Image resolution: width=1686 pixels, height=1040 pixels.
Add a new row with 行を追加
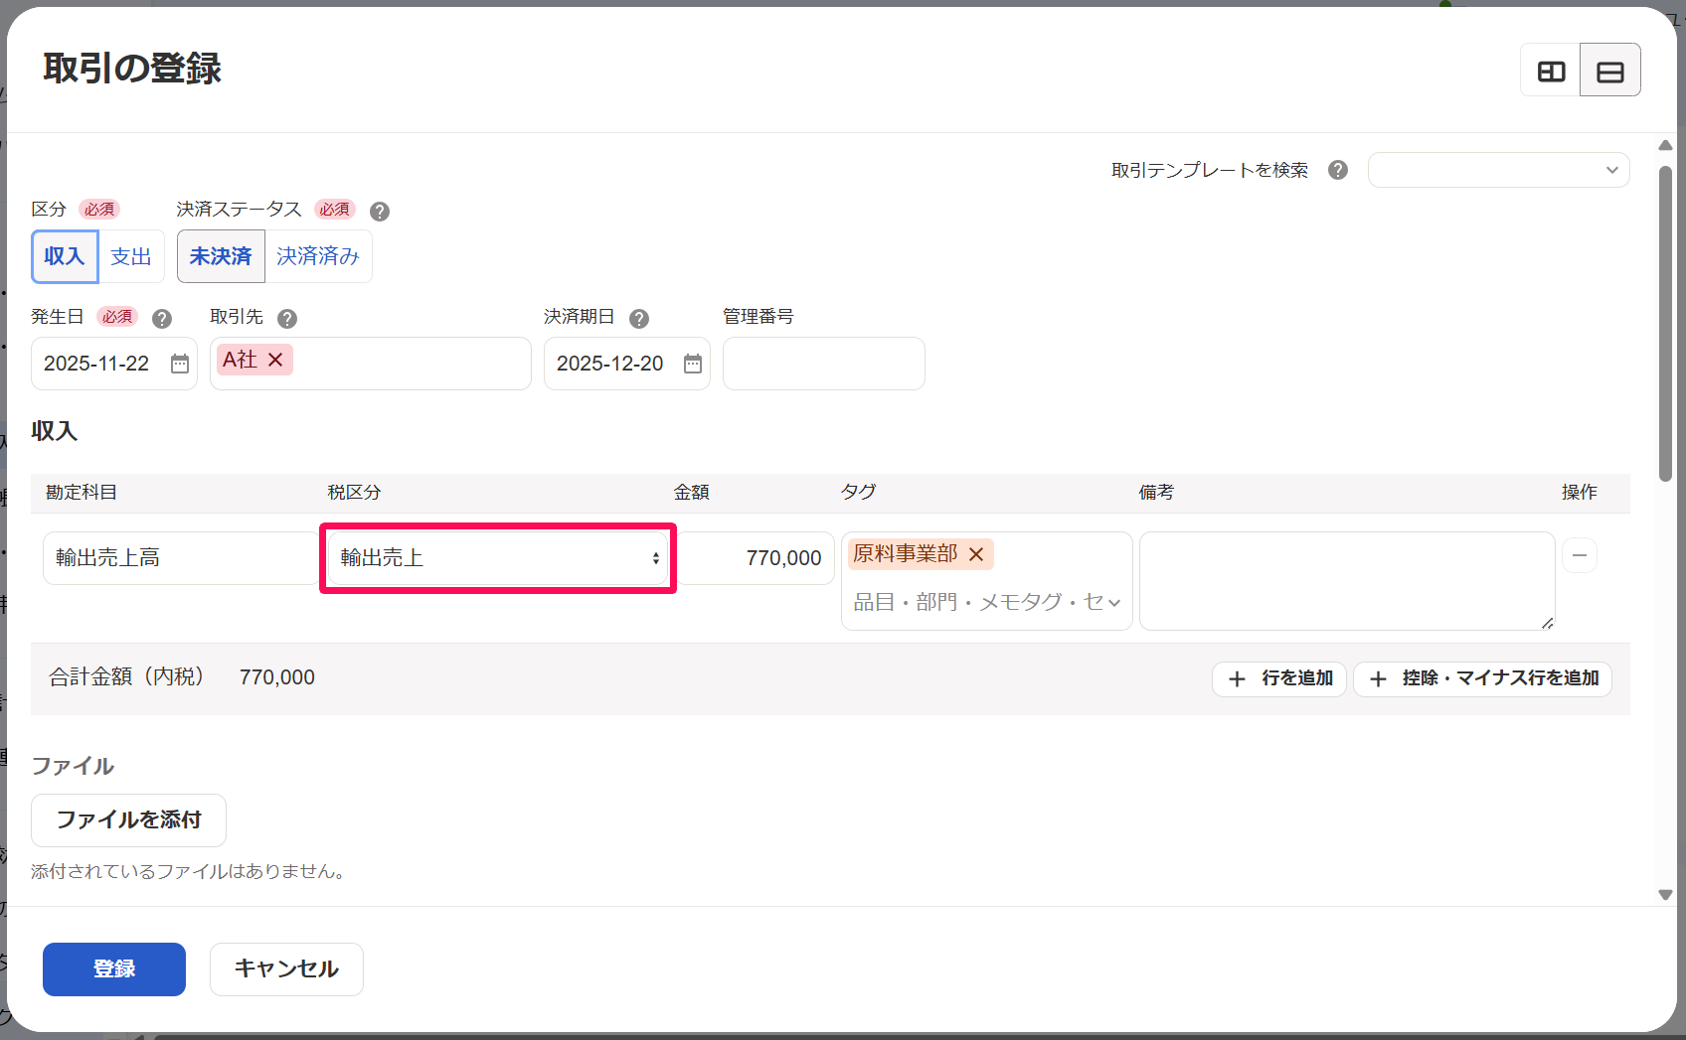[1279, 678]
